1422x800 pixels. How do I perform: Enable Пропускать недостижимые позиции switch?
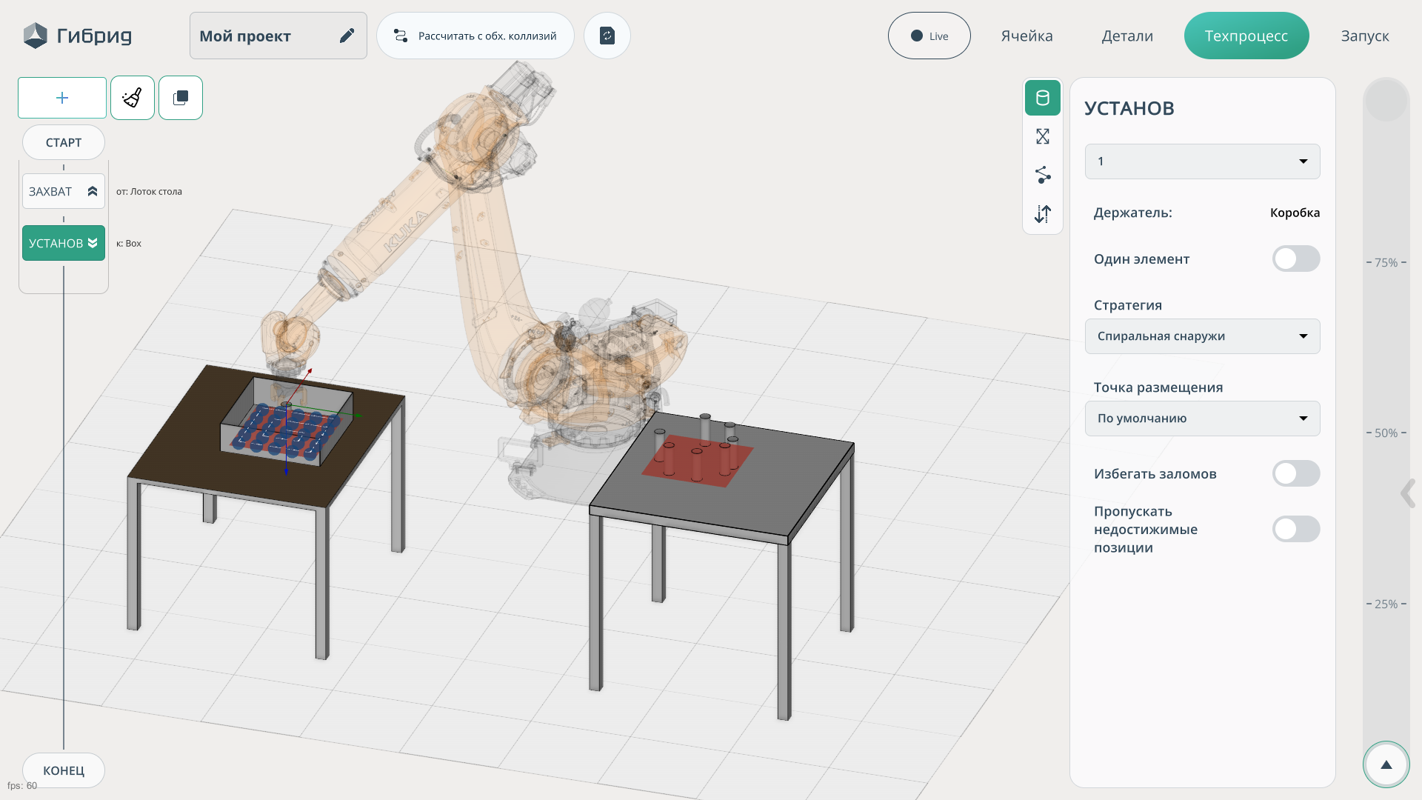pyautogui.click(x=1295, y=530)
